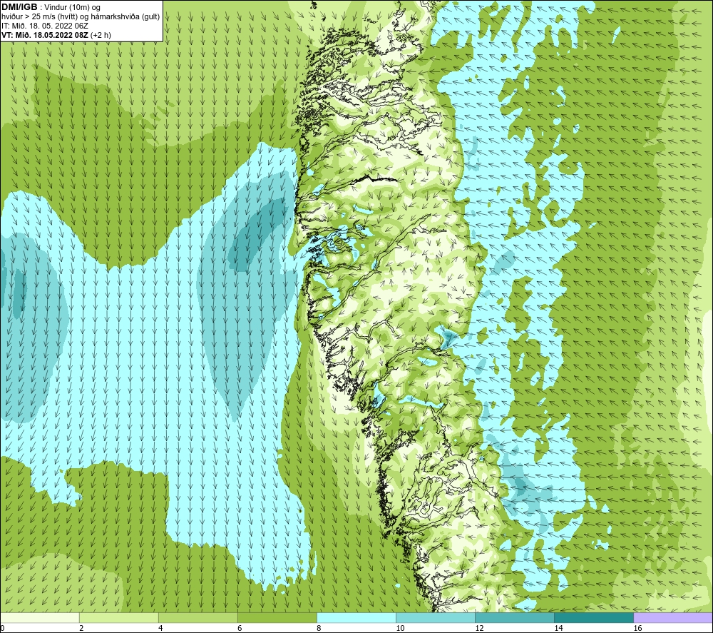The image size is (713, 633).
Task: Click the legend scale value 16
Action: point(637,629)
